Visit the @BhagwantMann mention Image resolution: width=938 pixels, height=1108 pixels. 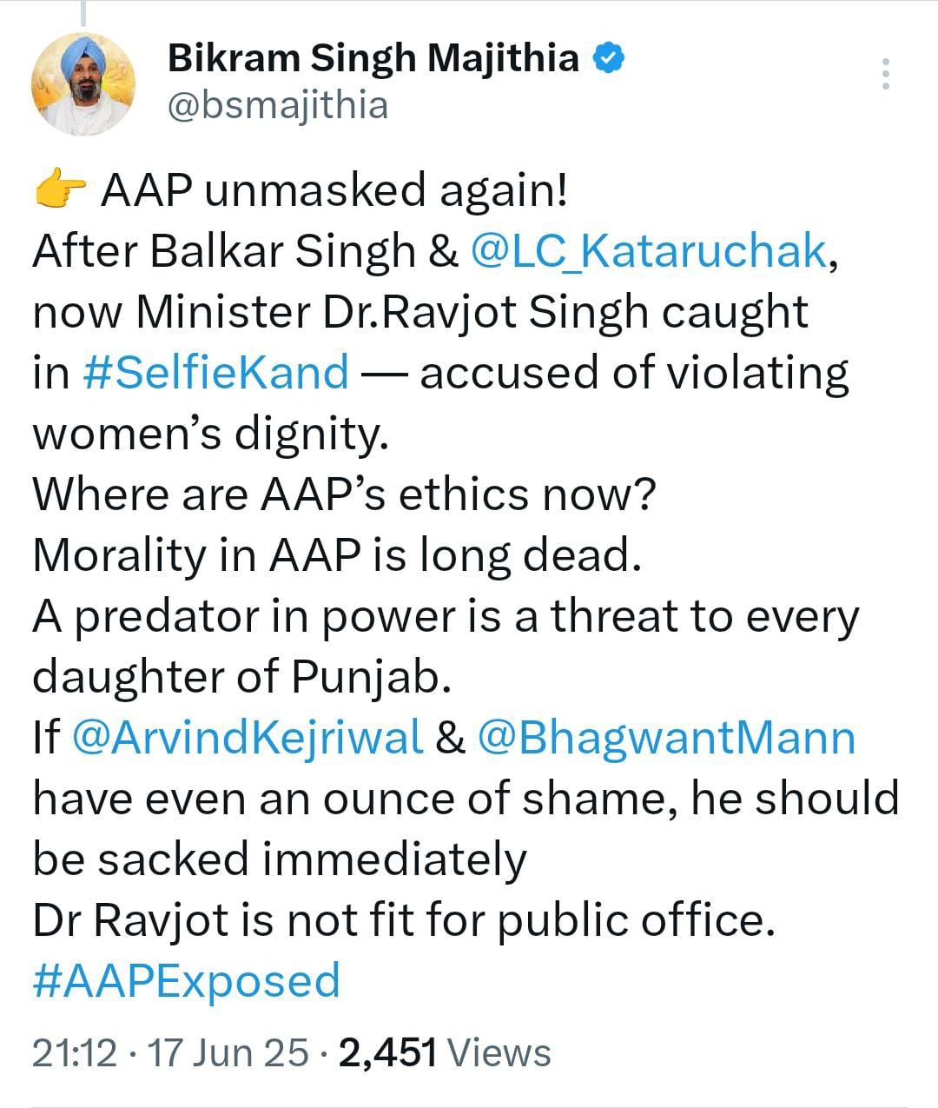pos(666,738)
